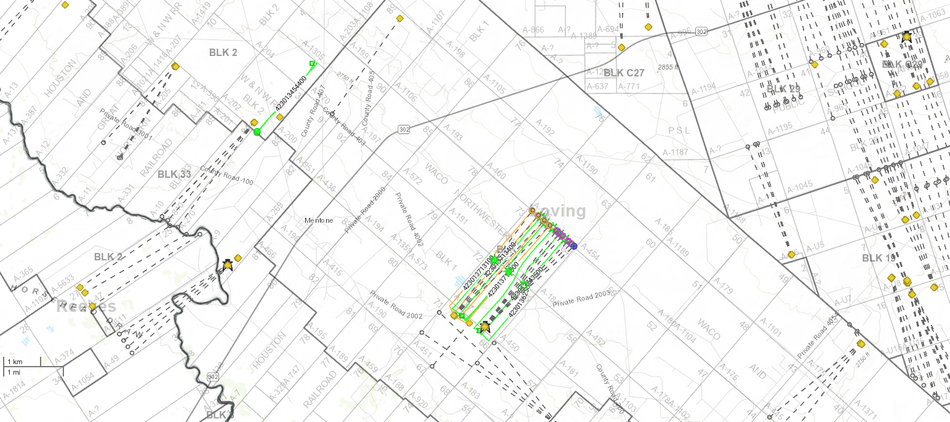Click the A-1195 abstract label

[780, 127]
